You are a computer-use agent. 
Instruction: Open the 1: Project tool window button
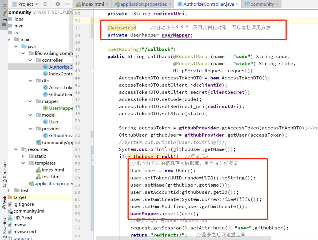4,15
